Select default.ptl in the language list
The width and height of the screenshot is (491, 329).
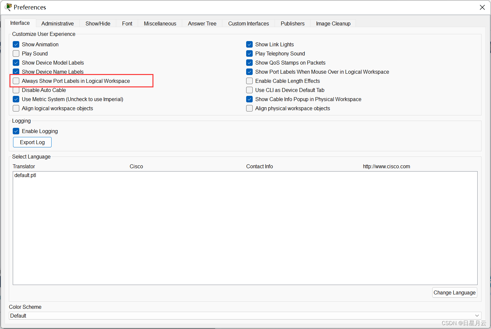click(x=25, y=175)
